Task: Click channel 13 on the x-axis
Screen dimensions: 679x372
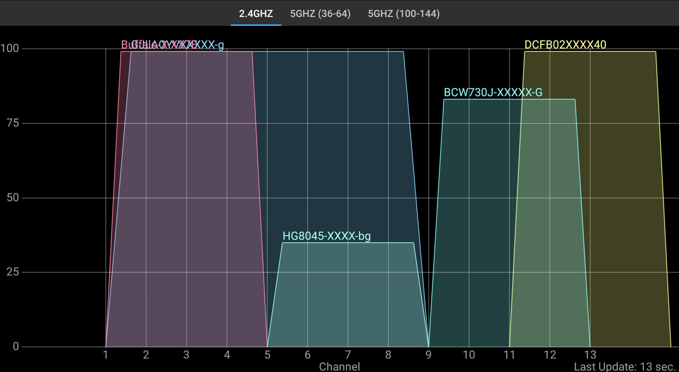Action: pos(590,355)
